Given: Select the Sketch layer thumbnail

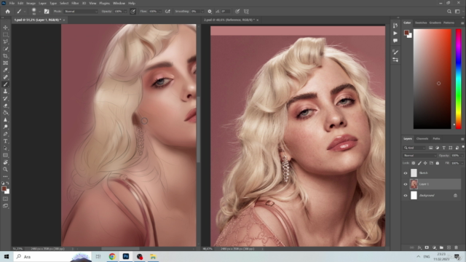Looking at the screenshot, I should (414, 173).
